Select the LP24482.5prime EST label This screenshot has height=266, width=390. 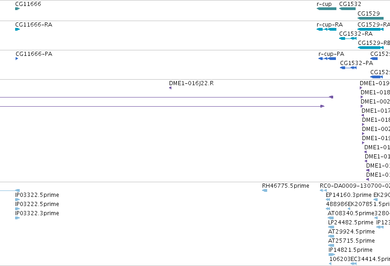(351, 223)
